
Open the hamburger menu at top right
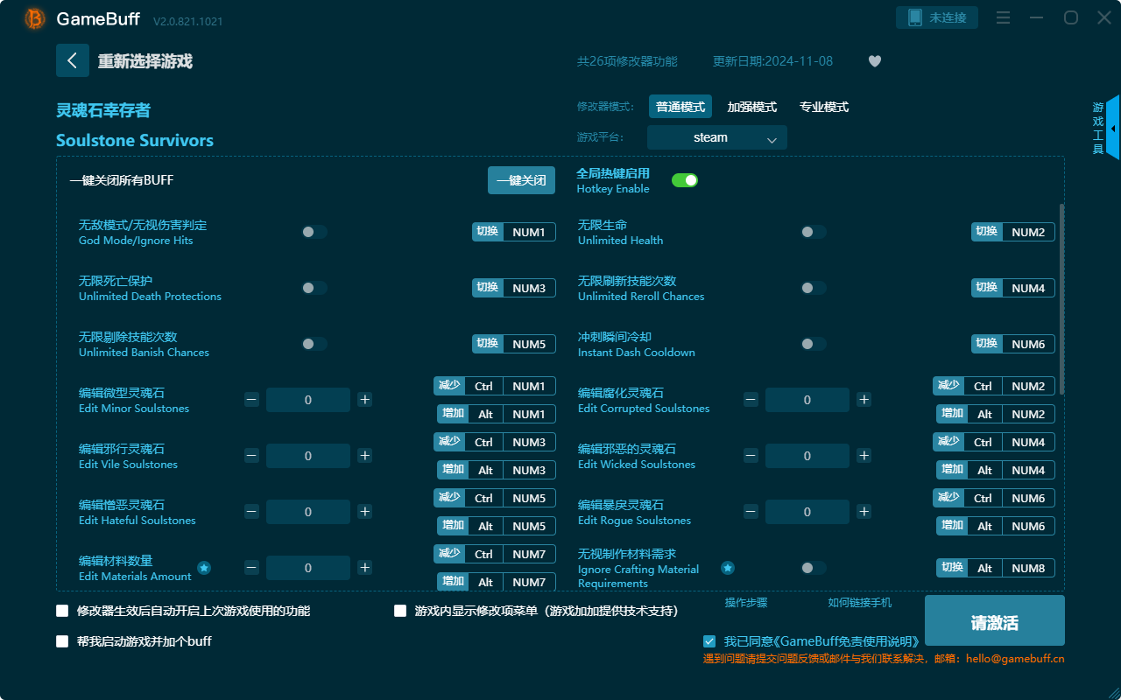[1003, 16]
